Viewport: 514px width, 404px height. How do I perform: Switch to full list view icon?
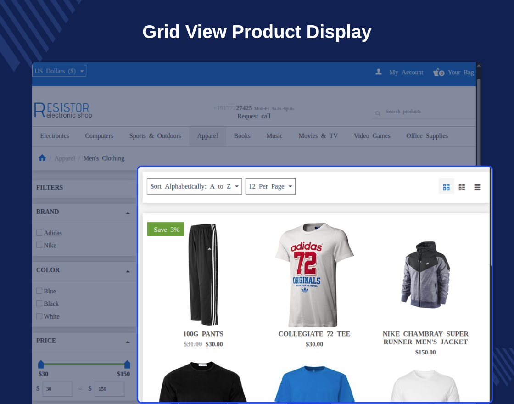pos(477,186)
